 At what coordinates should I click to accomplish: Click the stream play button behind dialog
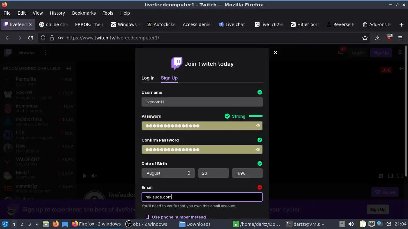[x=84, y=176]
